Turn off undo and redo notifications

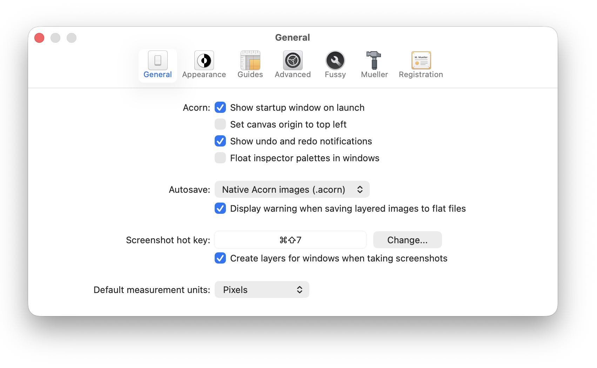pyautogui.click(x=220, y=141)
